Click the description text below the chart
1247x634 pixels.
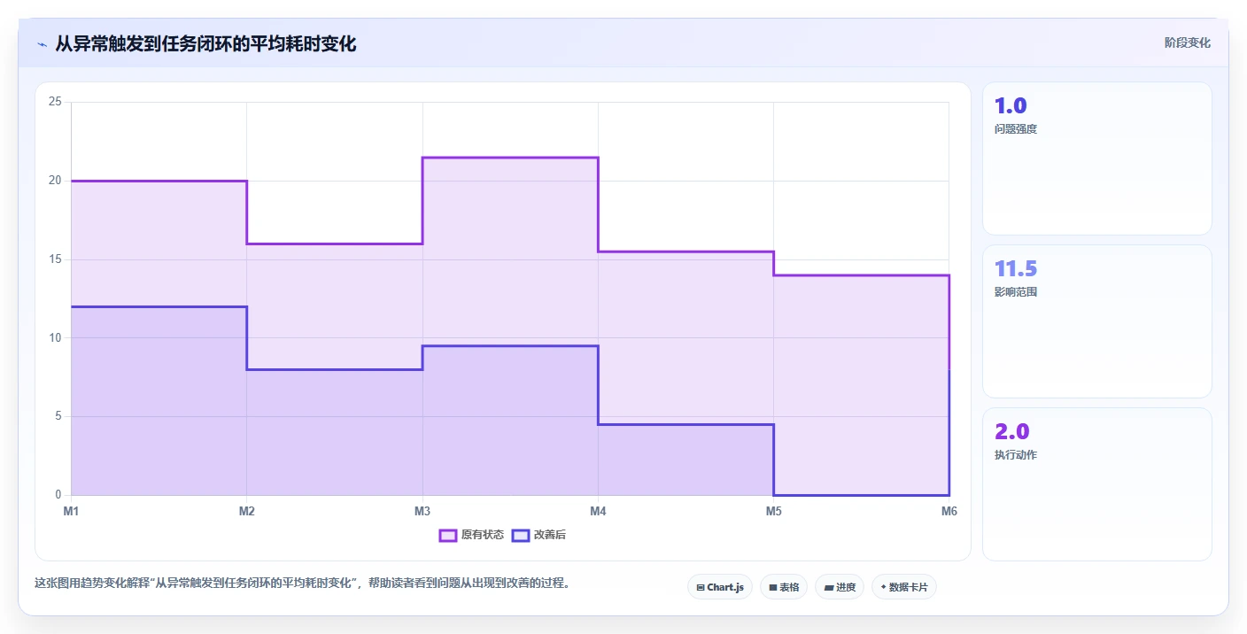302,583
